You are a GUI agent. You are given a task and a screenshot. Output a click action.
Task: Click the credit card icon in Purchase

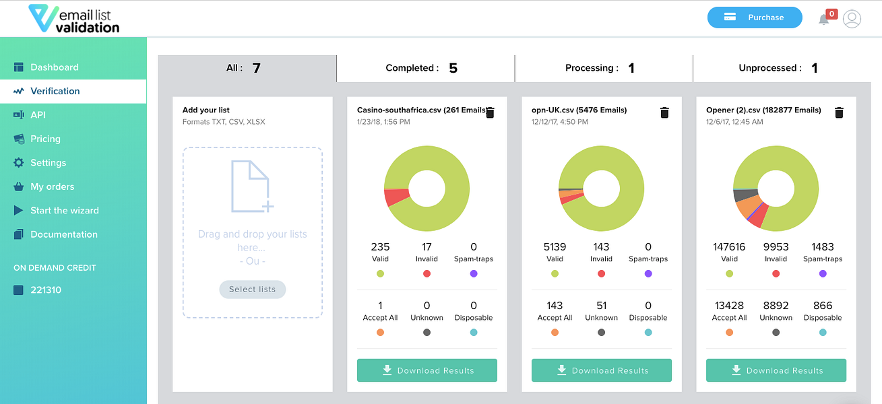pyautogui.click(x=730, y=18)
